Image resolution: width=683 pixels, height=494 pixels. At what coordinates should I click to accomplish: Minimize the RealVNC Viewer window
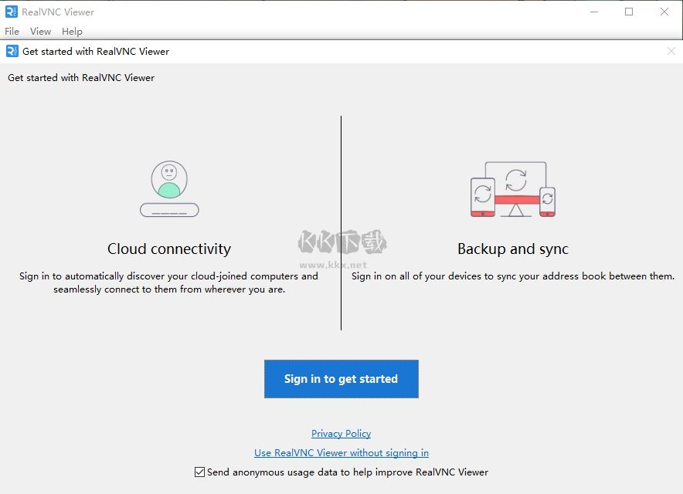(593, 12)
